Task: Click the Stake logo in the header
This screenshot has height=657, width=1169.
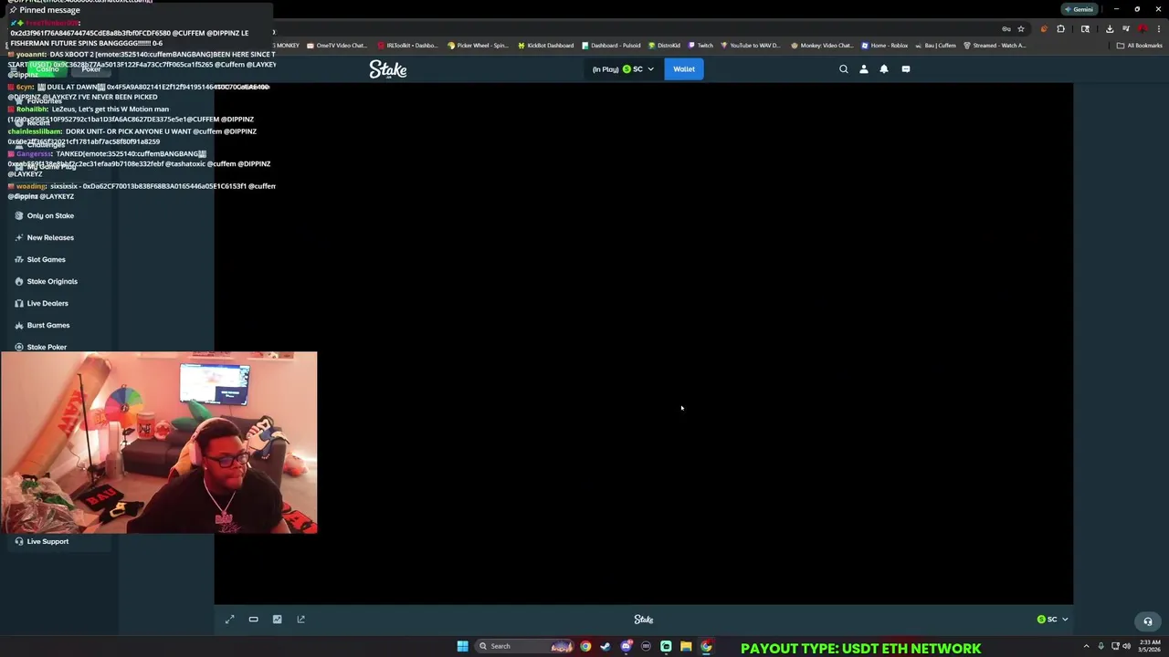Action: 388,69
